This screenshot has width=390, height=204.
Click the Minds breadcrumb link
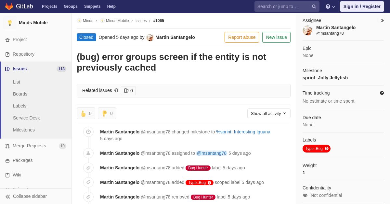88,21
